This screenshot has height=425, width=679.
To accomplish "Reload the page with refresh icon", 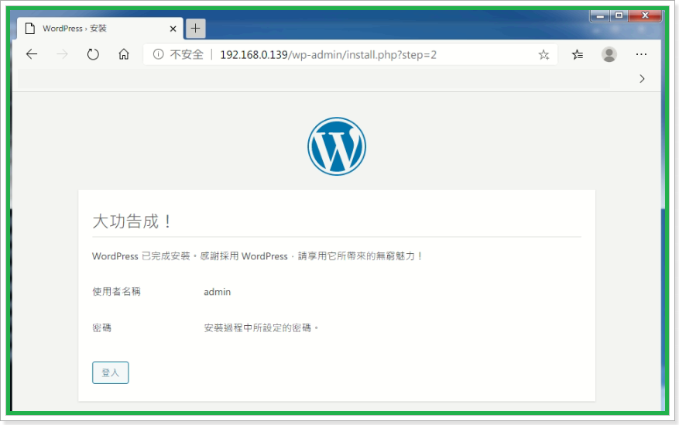I will (x=93, y=54).
